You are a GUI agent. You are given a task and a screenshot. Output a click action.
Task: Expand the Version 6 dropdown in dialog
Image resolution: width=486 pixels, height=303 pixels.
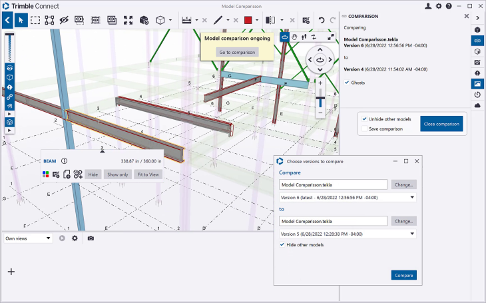click(x=413, y=197)
